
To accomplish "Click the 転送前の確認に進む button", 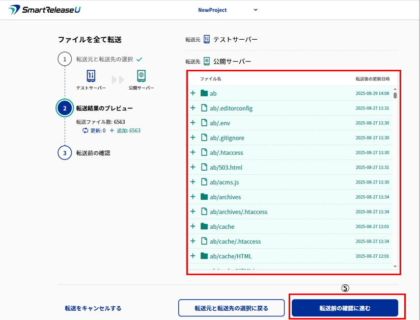I will click(345, 308).
